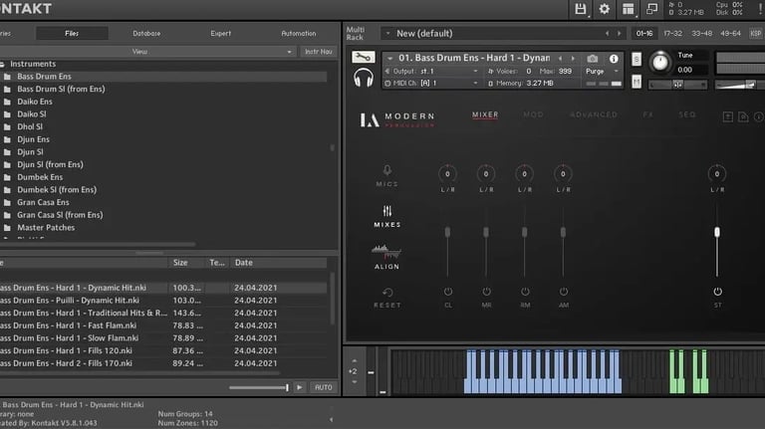This screenshot has height=429, width=765.
Task: Open MIDI Ch dropdown
Action: click(x=431, y=84)
